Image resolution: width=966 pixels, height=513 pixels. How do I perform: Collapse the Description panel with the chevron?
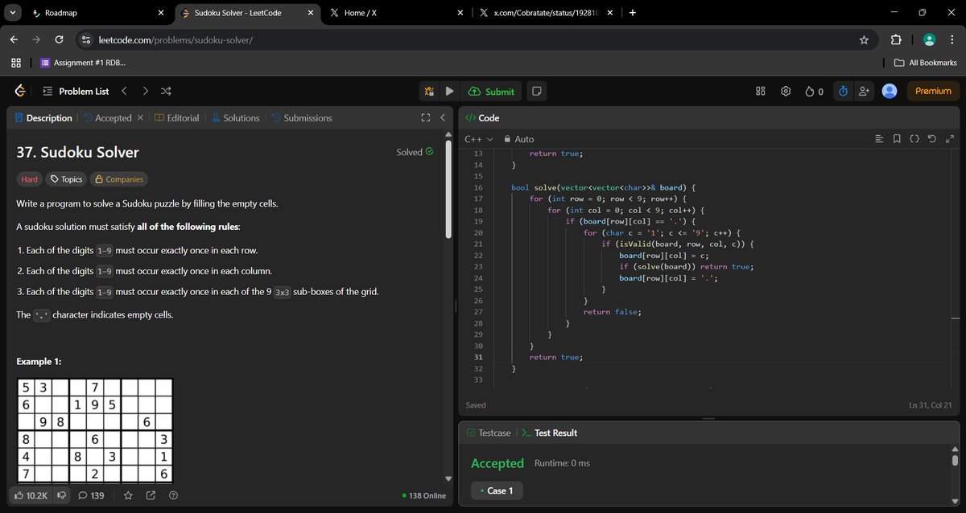[x=443, y=117]
